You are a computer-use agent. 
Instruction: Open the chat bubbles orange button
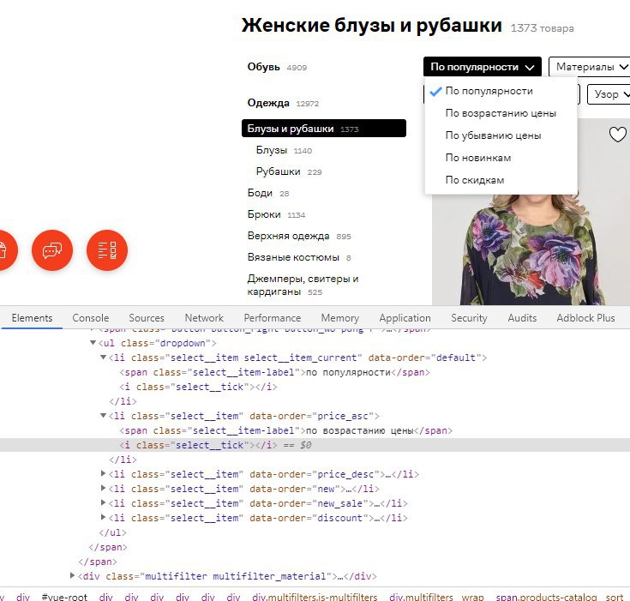(52, 250)
